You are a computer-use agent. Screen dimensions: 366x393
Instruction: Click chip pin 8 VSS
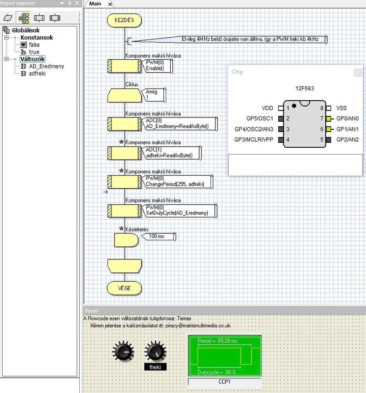pos(328,108)
